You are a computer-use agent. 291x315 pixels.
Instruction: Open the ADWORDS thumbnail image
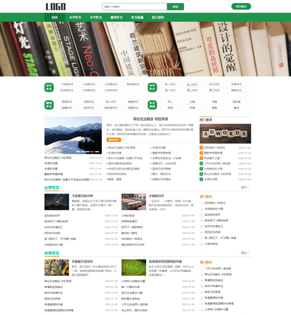point(225,133)
